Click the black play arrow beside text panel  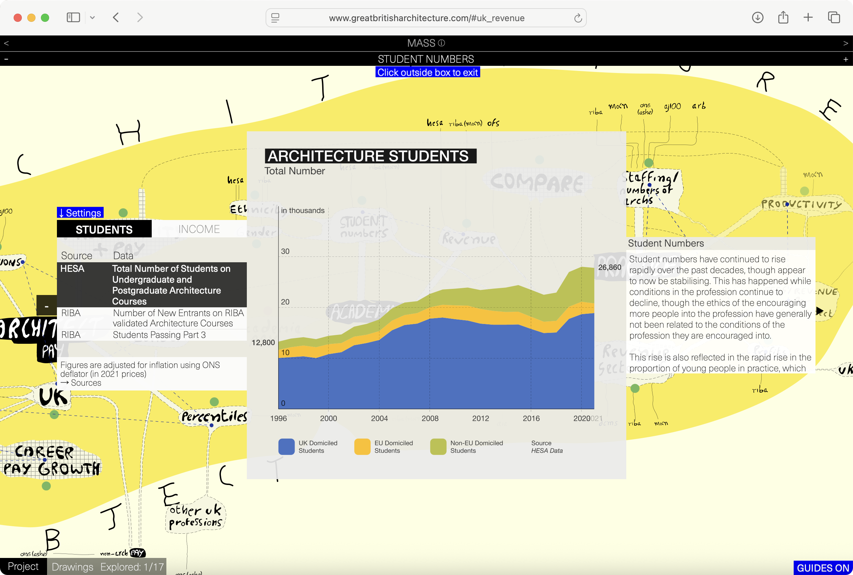coord(820,311)
